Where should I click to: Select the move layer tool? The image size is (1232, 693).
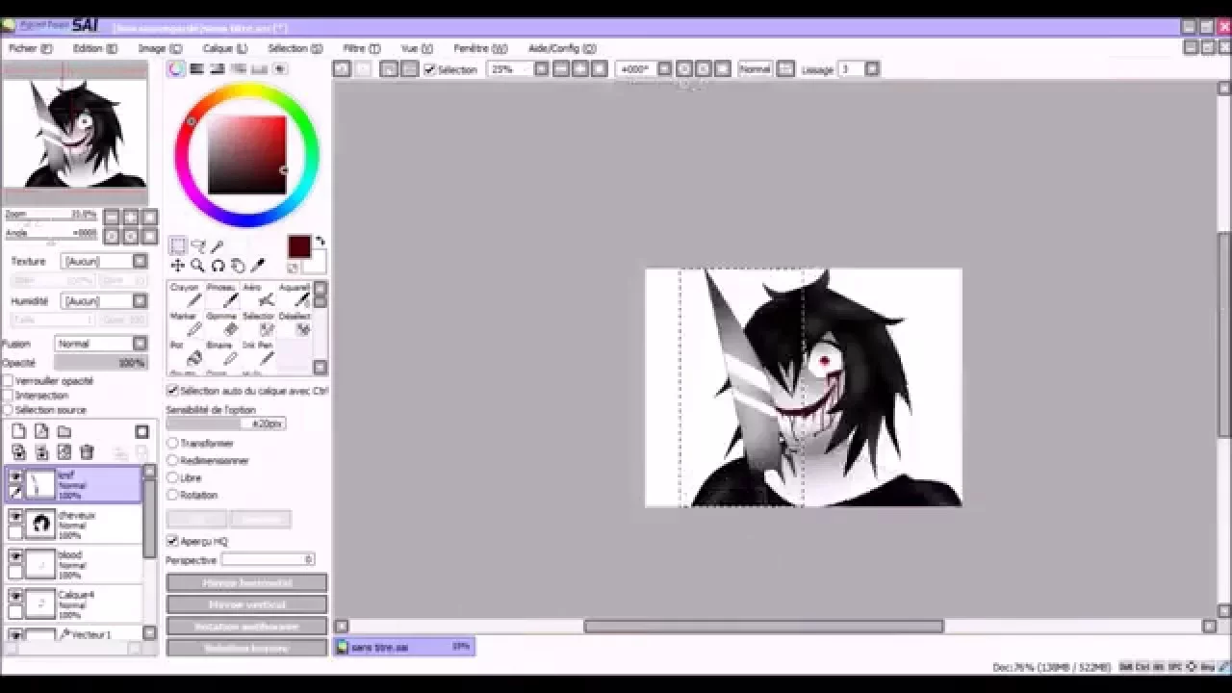click(177, 266)
